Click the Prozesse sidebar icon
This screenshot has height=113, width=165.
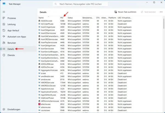[x=4, y=18]
